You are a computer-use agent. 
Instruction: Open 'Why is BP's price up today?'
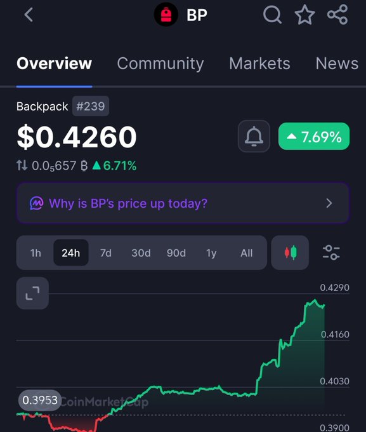click(x=183, y=203)
